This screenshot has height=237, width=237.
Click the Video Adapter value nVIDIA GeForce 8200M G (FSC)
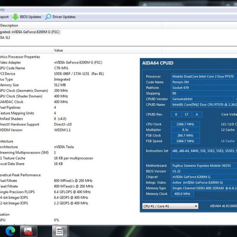pyautogui.click(x=78, y=63)
